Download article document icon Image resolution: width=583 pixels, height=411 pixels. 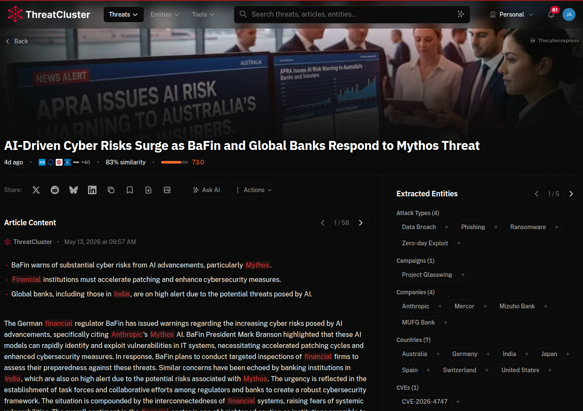[x=148, y=190]
